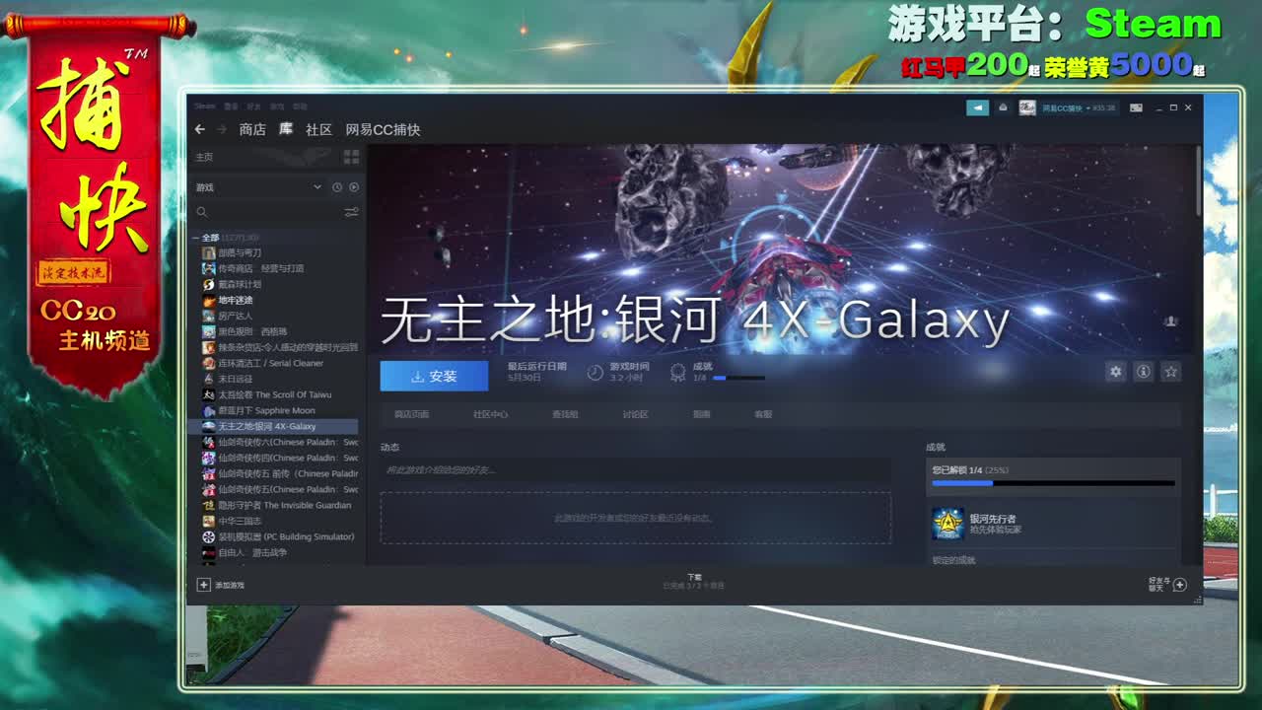Switch library view with the grid view toggle
This screenshot has width=1262, height=710.
pos(352,156)
